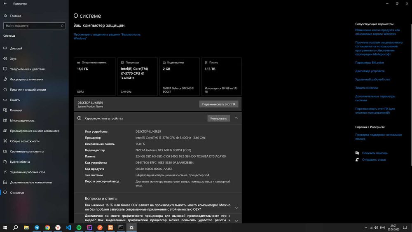Image resolution: width=412 pixels, height=232 pixels.
Task: Collapse Характеристики устройства section chevron
Action: pyautogui.click(x=236, y=118)
